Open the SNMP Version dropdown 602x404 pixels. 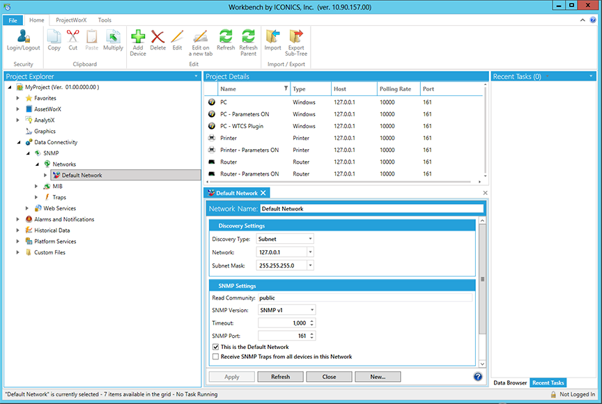pyautogui.click(x=312, y=310)
